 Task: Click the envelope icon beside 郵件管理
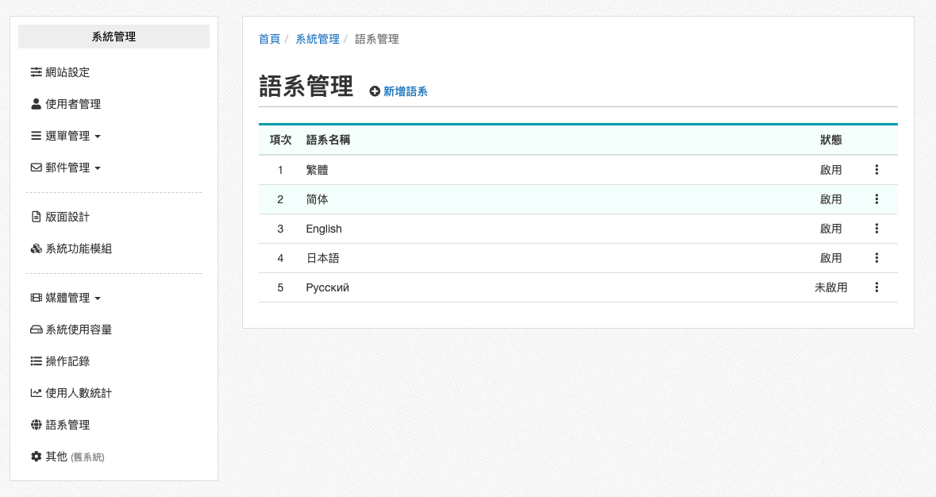pyautogui.click(x=36, y=168)
